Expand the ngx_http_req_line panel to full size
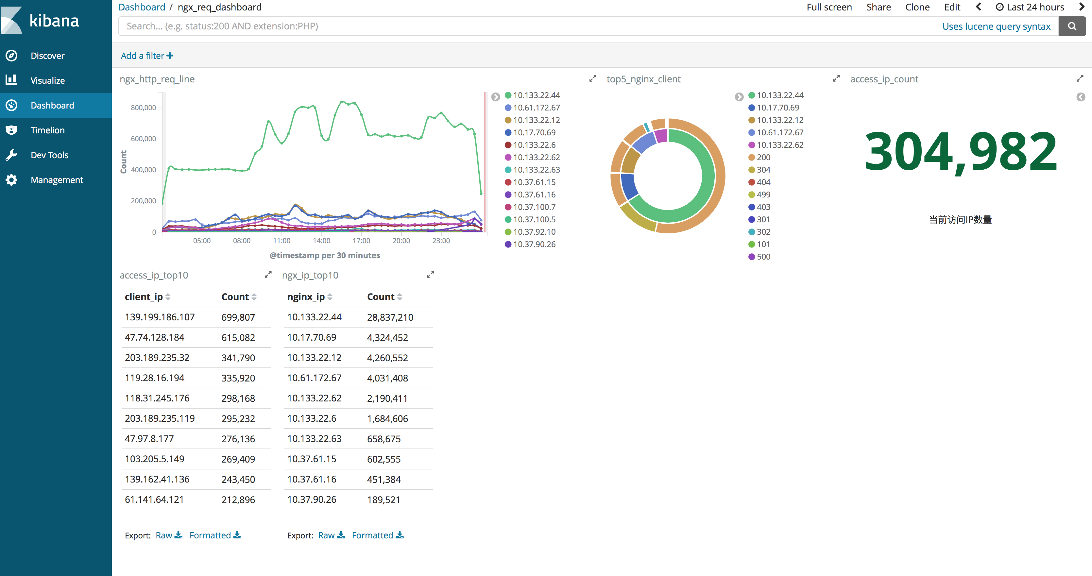This screenshot has height=576, width=1092. (593, 79)
